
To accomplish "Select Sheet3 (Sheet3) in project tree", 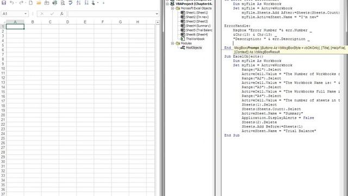I will click(x=197, y=22).
